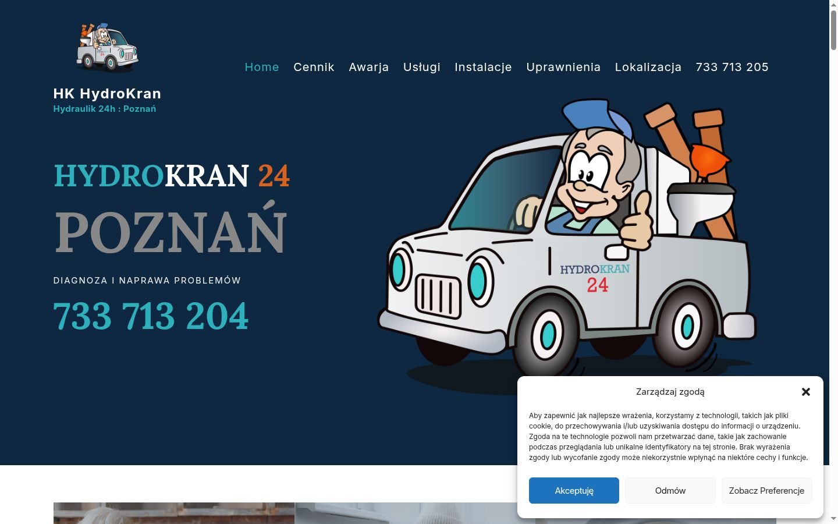
Task: Click the 'Hydraulik 24h : Poznań' tagline
Action: 105,109
